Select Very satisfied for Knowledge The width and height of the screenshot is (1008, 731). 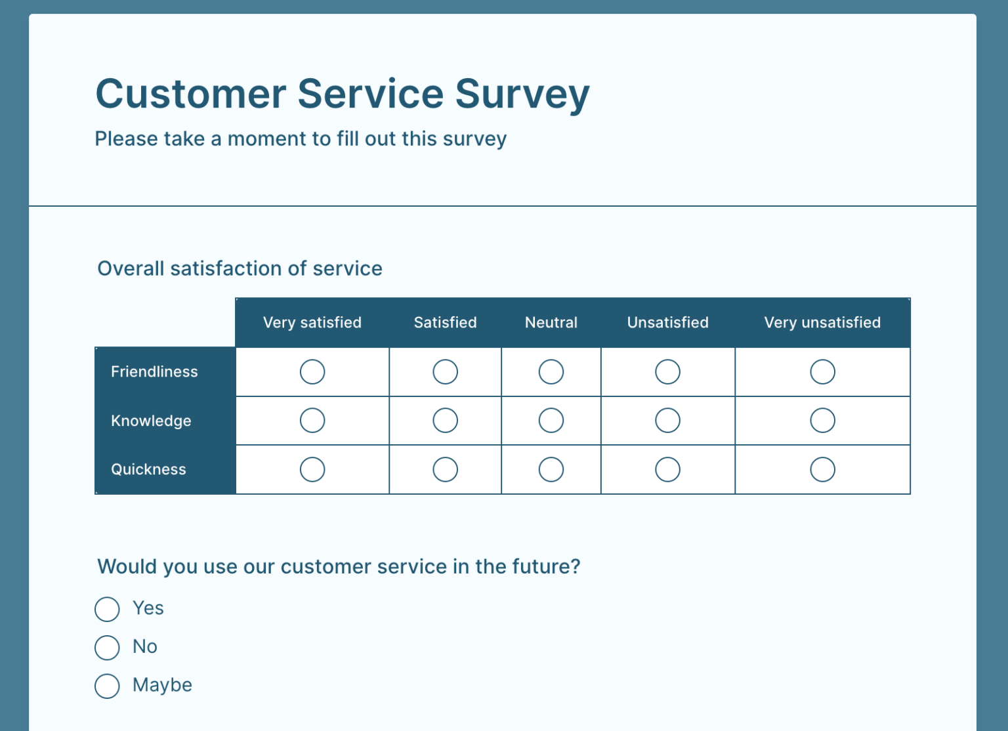point(312,420)
